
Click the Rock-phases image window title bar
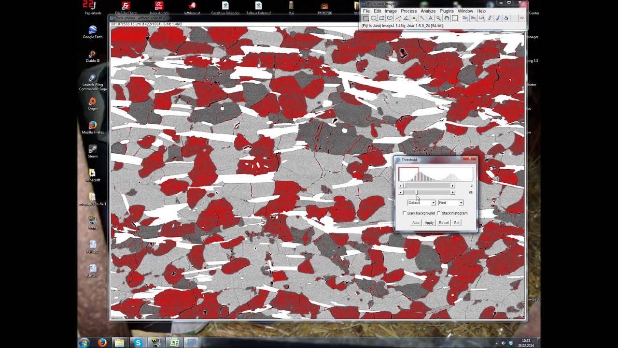point(234,18)
